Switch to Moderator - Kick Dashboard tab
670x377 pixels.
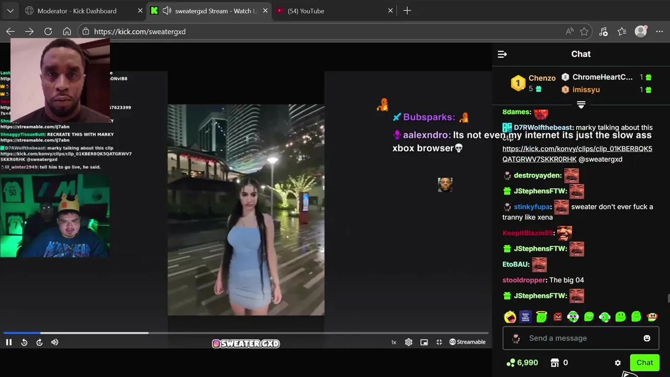coord(77,10)
